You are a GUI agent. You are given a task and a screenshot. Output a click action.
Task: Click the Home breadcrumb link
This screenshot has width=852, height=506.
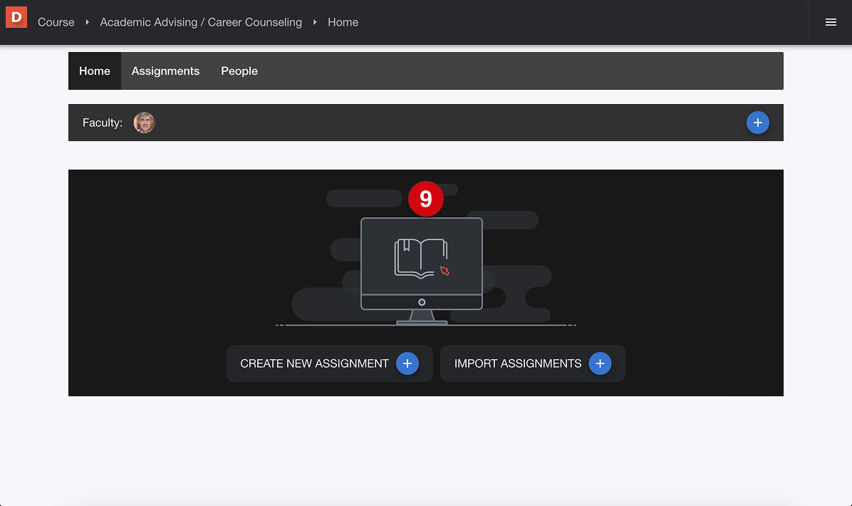pyautogui.click(x=343, y=22)
